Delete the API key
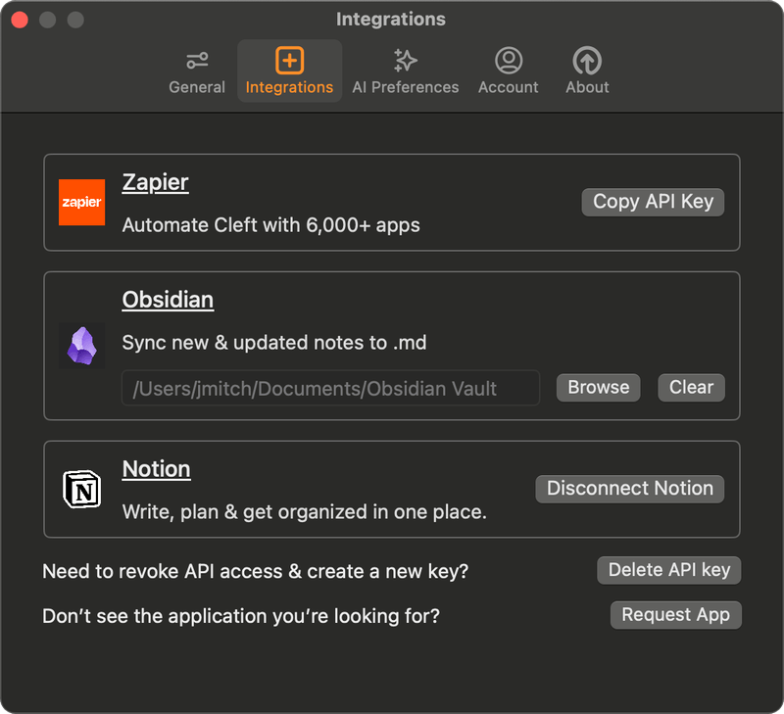The image size is (784, 714). pyautogui.click(x=669, y=570)
